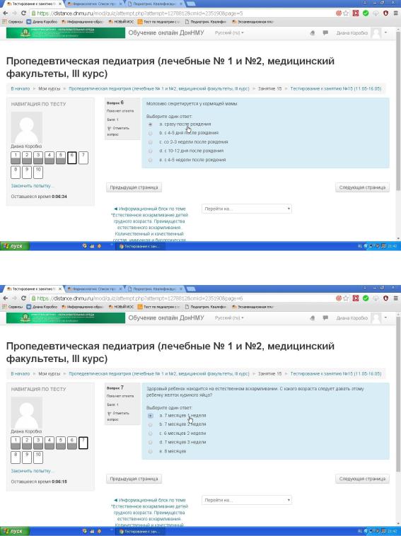401x536 pixels.
Task: Click red shield extension icon in question 6 window
Action: 385,13
